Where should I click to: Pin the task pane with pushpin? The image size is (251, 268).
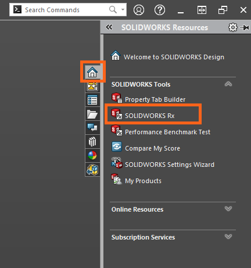point(245,27)
